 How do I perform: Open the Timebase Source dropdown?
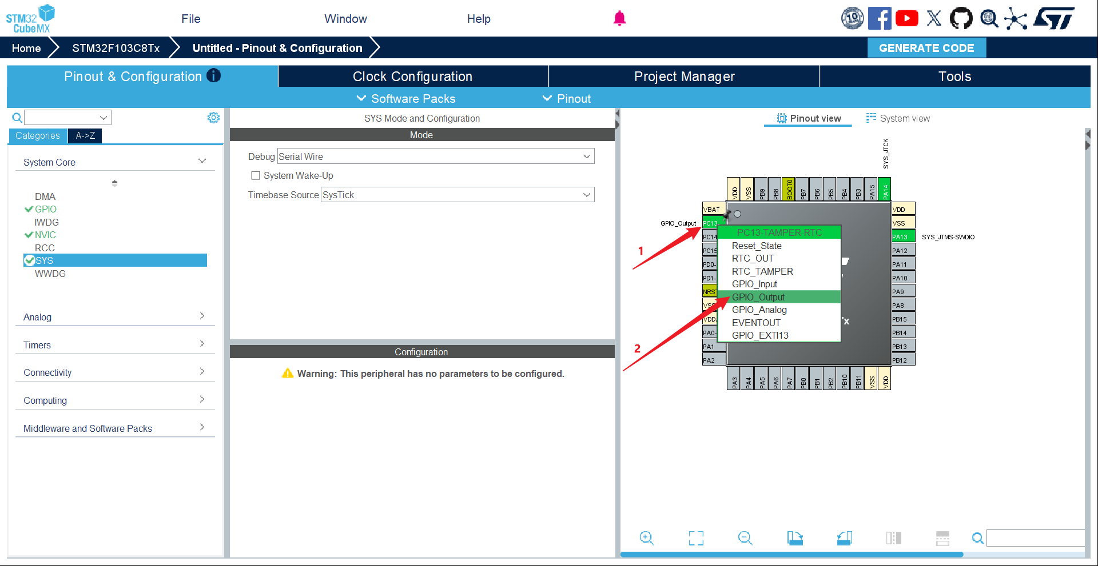pyautogui.click(x=457, y=195)
